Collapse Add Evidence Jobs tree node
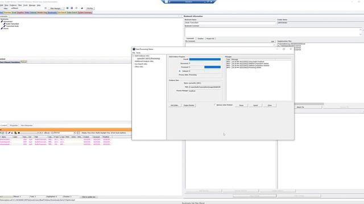The image size is (364, 204). (x=133, y=56)
